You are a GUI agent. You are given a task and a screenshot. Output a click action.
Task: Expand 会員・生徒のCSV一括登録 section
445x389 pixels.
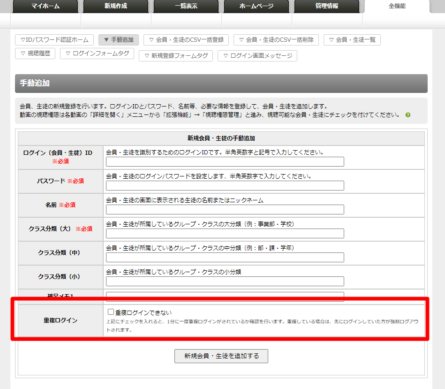186,40
